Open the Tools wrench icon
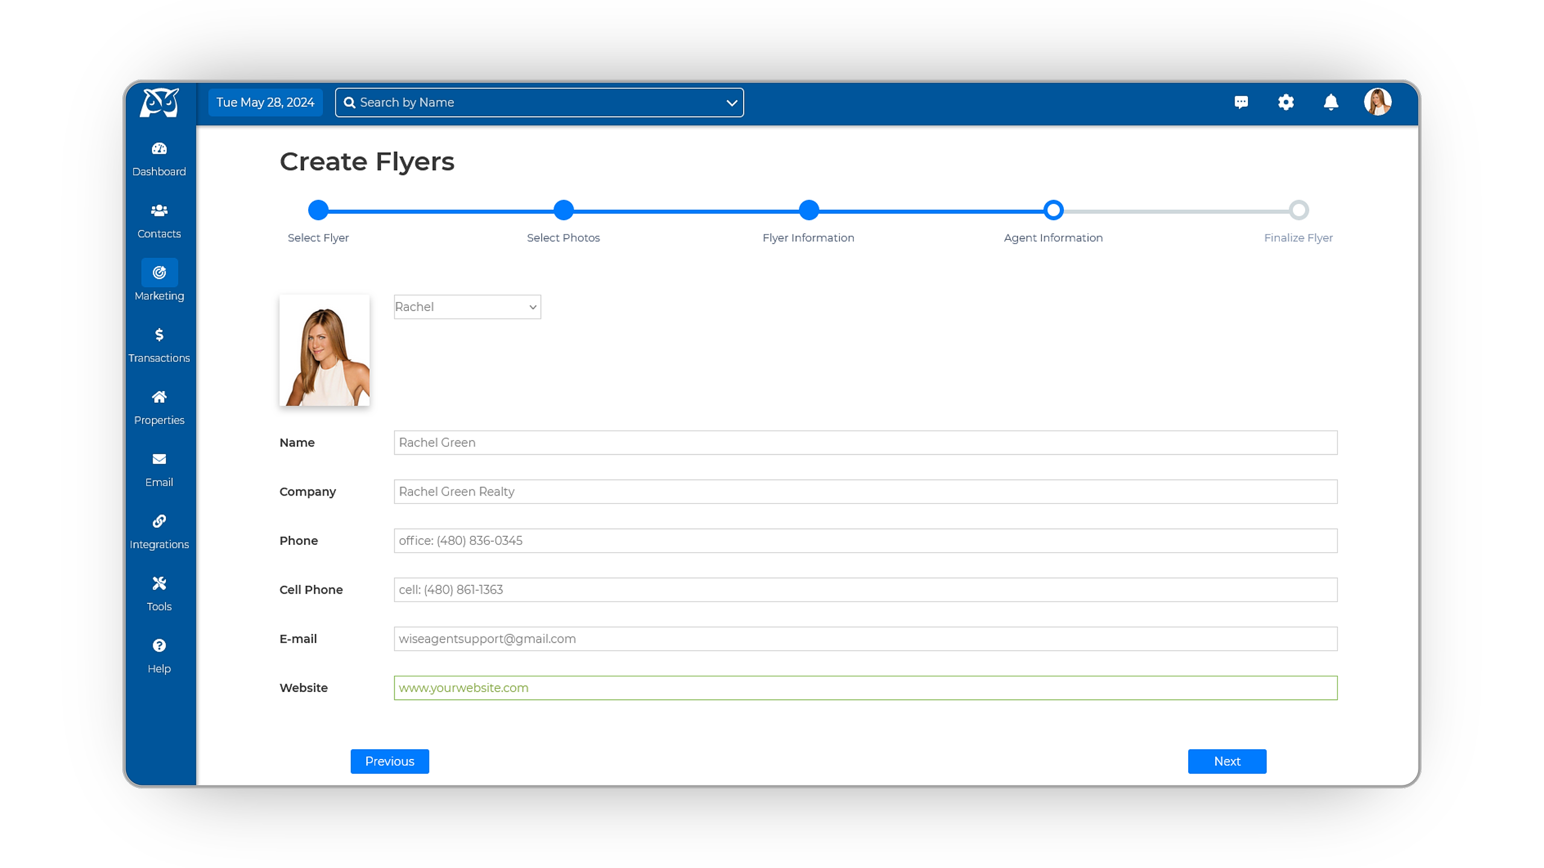 click(x=159, y=583)
